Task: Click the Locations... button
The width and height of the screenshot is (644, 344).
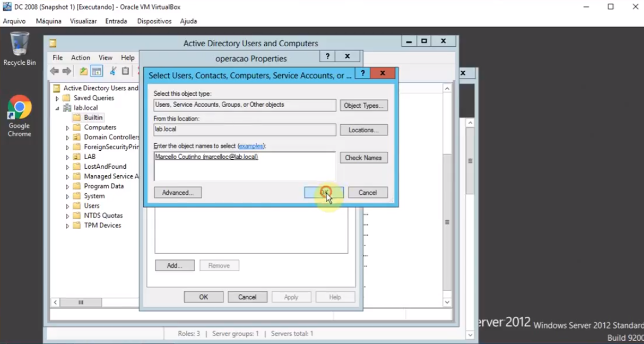Action: tap(363, 130)
